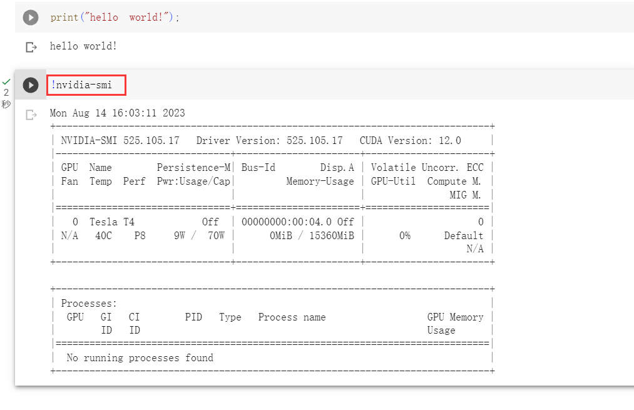Click the Bus-Id value 00000000:00:04.0

pyautogui.click(x=288, y=222)
